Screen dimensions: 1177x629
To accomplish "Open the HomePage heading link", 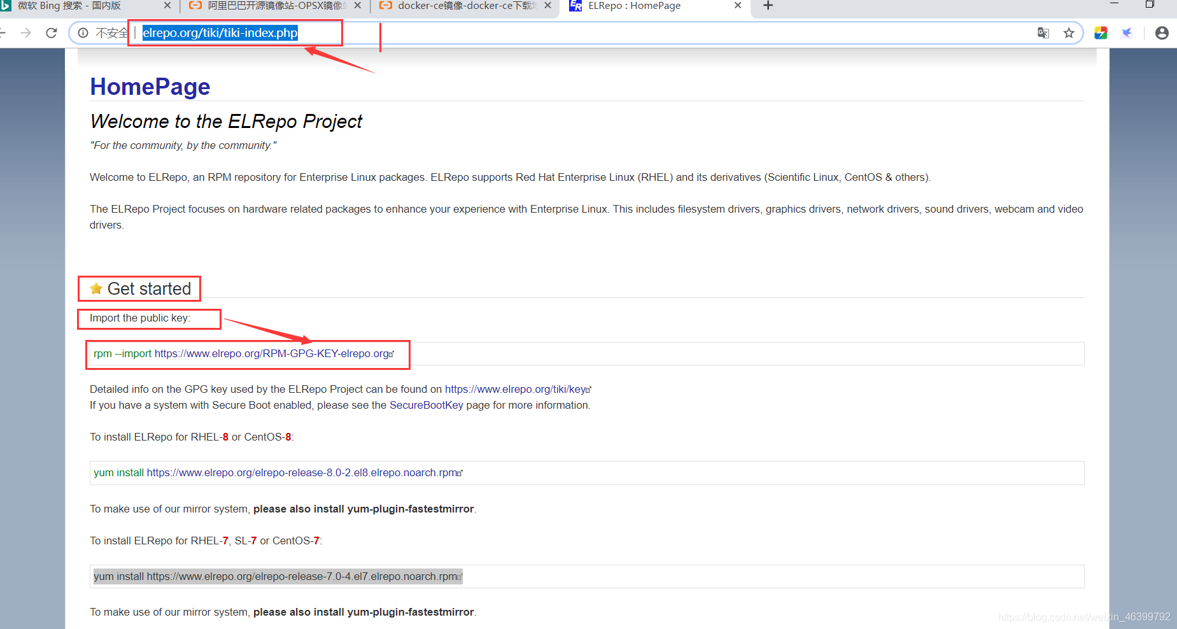I will (150, 87).
